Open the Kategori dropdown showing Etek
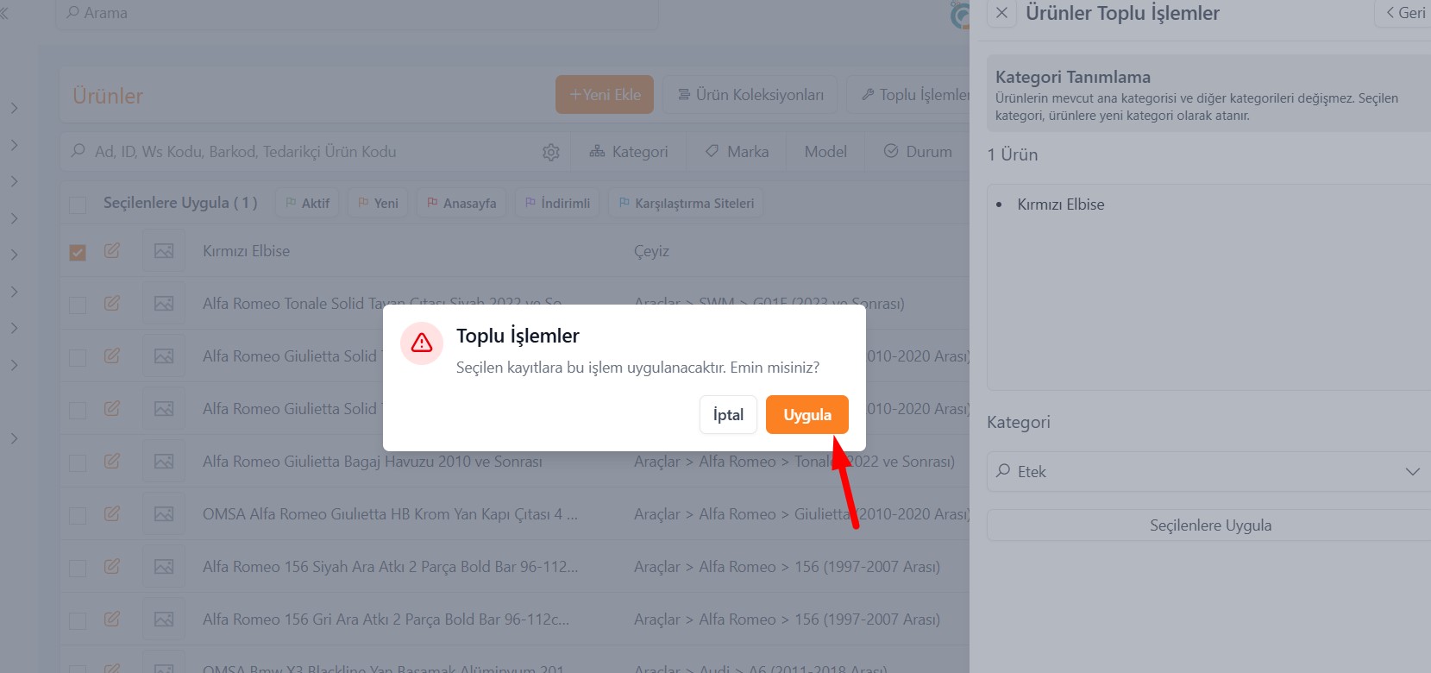Screen dimensions: 1431x673 [x=1208, y=472]
